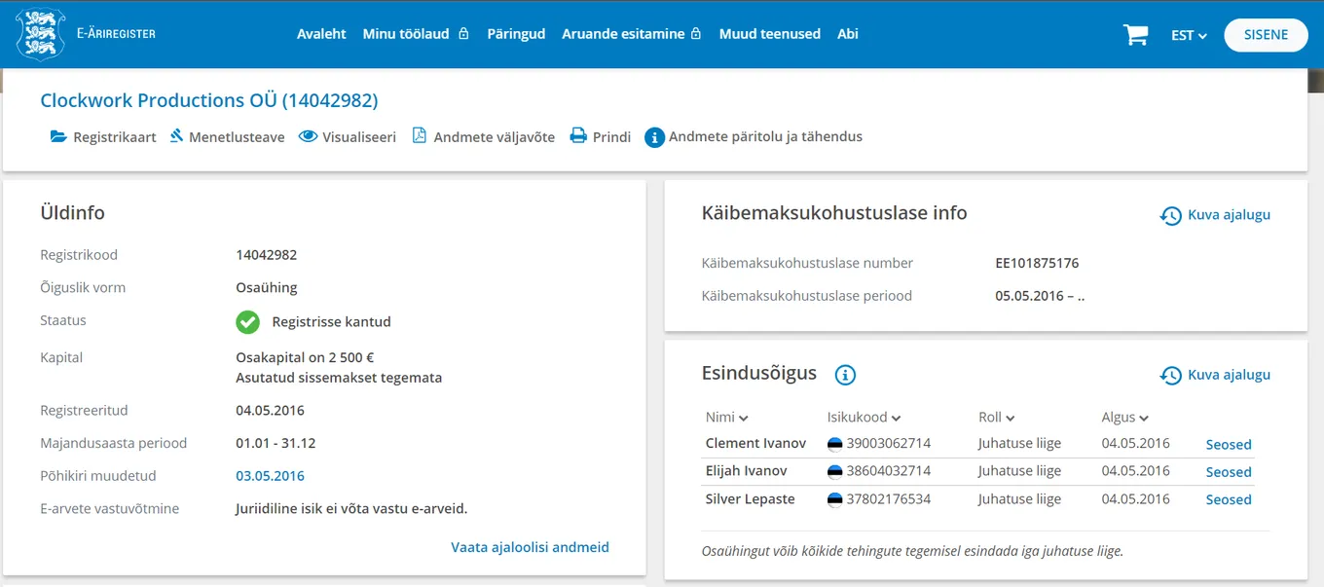Click the Visualiseeri eye icon

click(x=308, y=136)
